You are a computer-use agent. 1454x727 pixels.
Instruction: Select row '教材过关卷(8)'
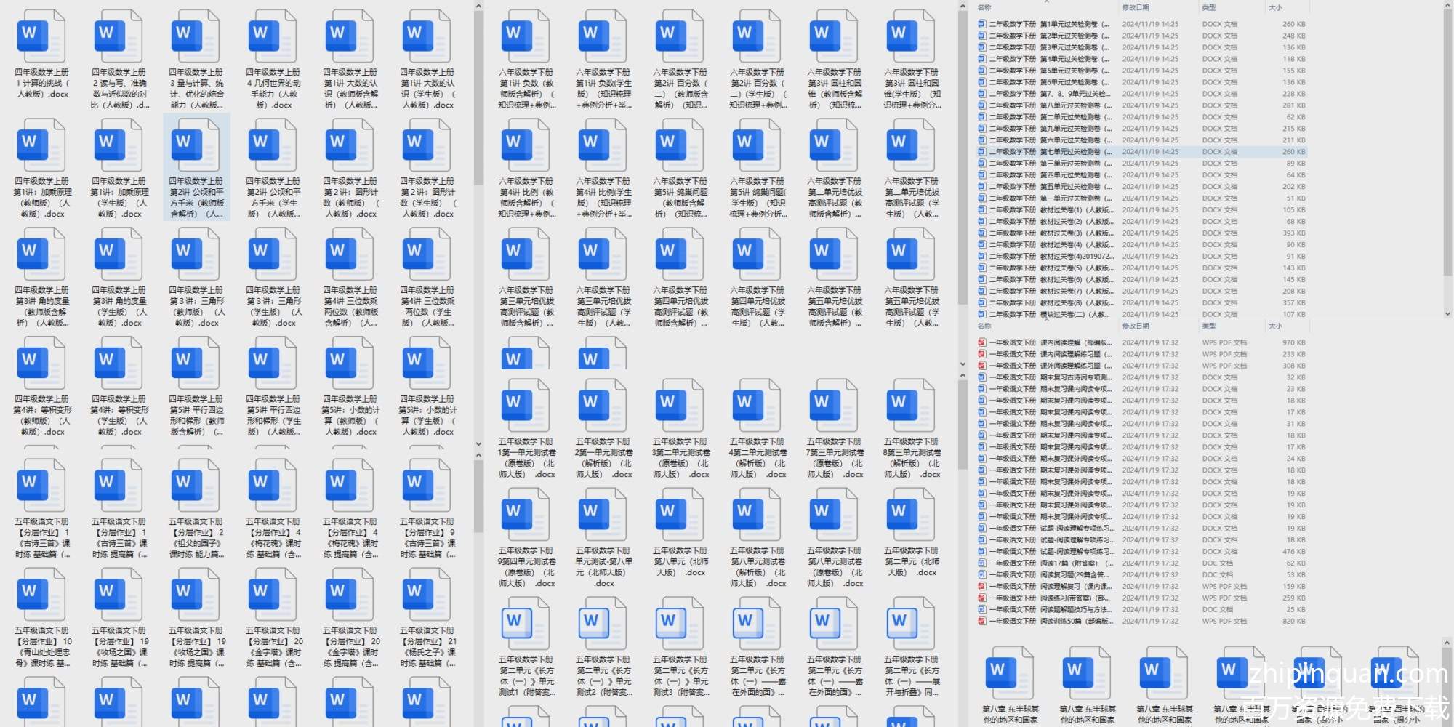pos(1141,302)
